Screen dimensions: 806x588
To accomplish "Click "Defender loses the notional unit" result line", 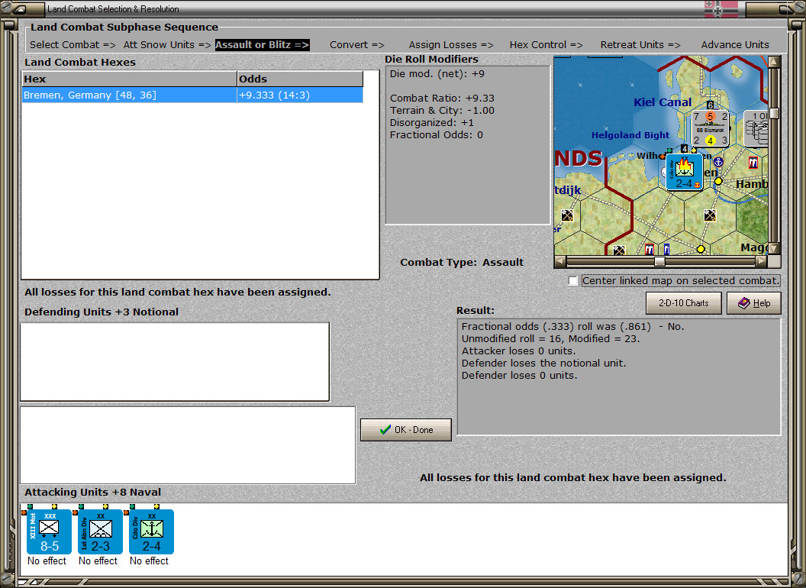I will [544, 363].
